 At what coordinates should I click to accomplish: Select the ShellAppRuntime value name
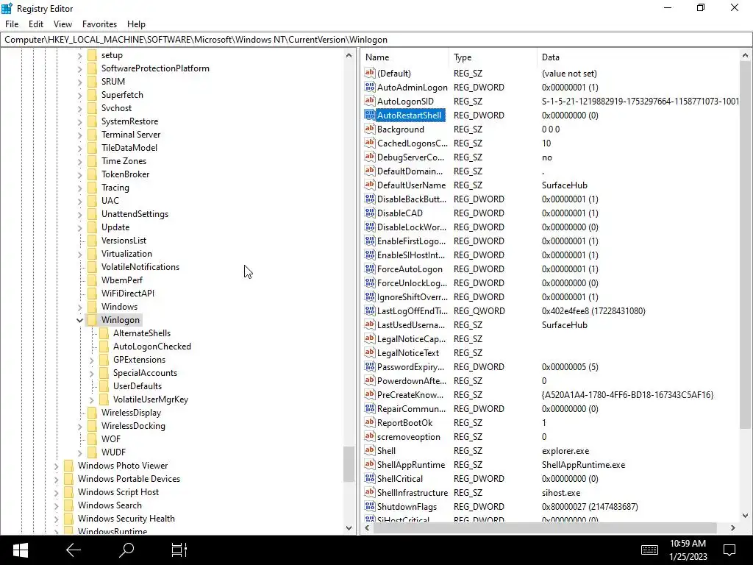pyautogui.click(x=411, y=465)
